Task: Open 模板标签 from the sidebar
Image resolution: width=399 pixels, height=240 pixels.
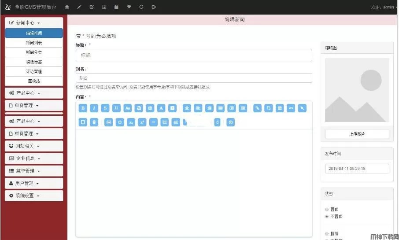Action: coord(34,62)
